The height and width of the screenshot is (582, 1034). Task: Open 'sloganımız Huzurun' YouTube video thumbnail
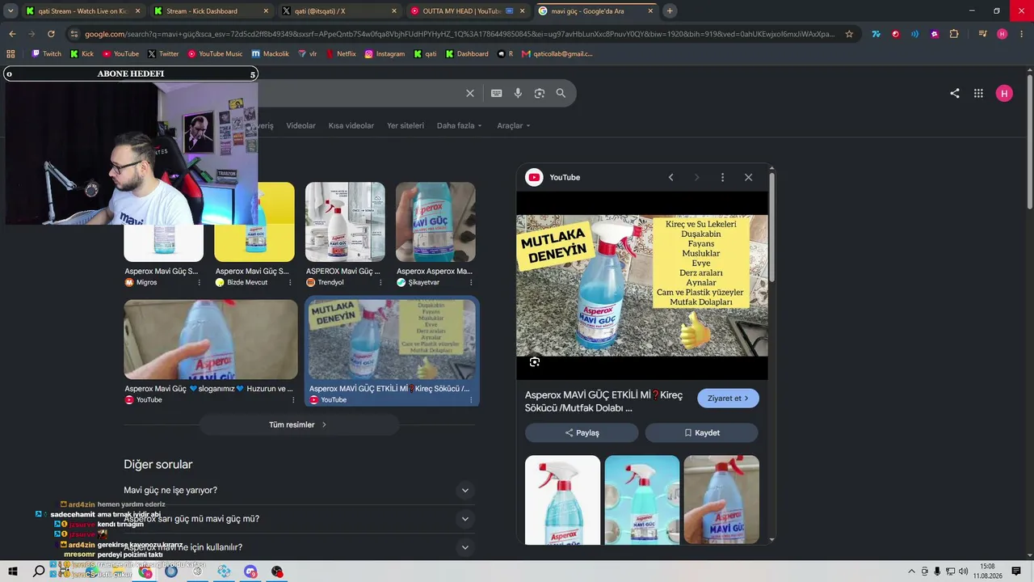tap(211, 339)
